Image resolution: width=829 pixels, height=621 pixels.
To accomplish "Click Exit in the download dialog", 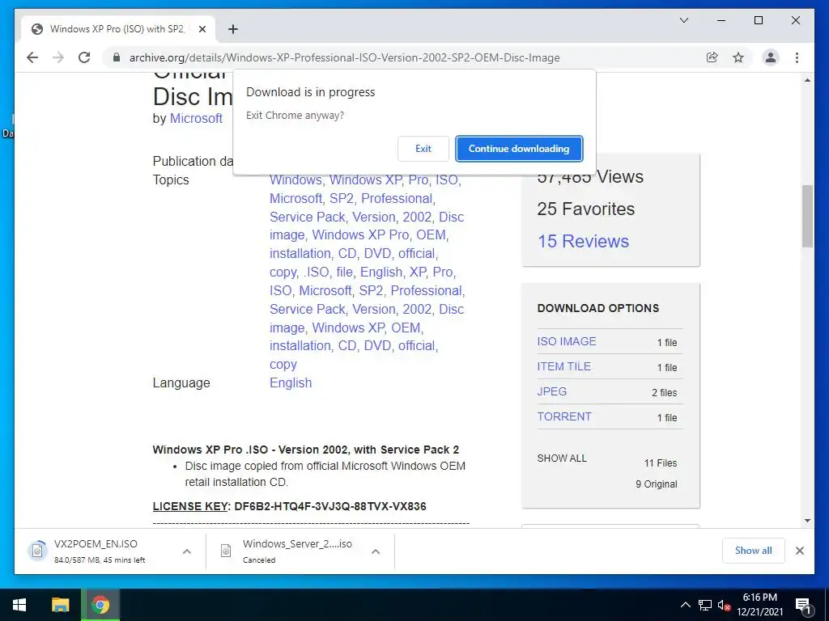I will point(423,149).
